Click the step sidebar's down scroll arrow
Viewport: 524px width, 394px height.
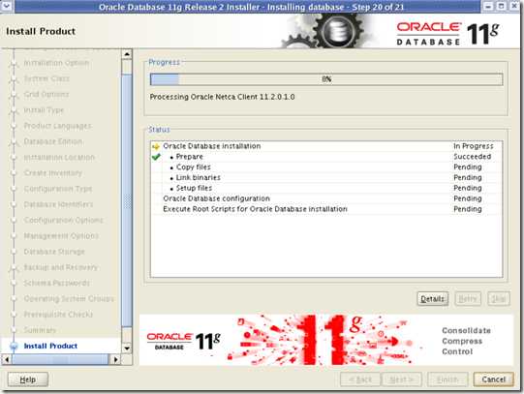tap(127, 349)
